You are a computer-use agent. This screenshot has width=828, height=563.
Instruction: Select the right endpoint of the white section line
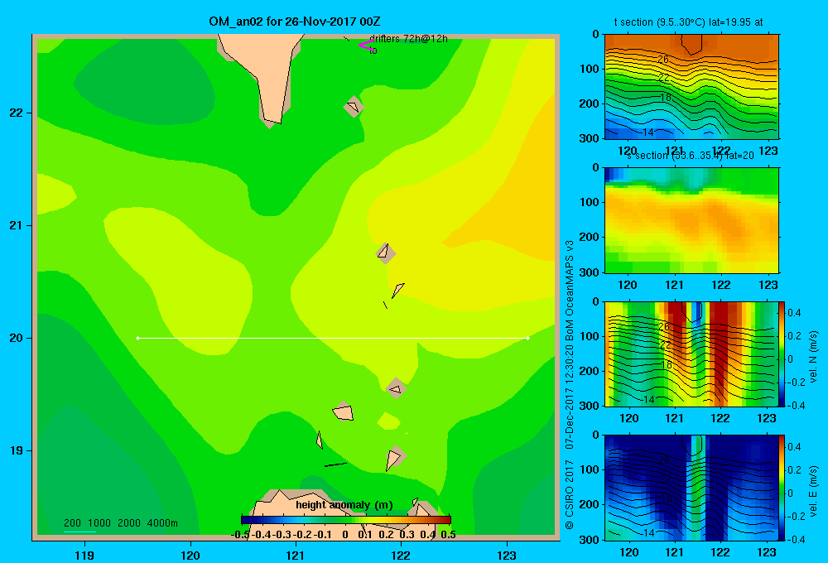pyautogui.click(x=528, y=338)
